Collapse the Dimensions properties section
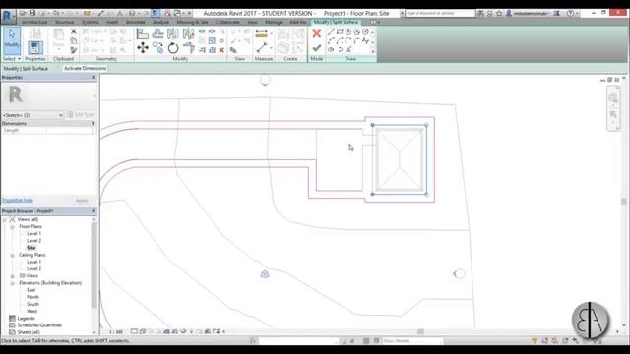The image size is (630, 354). pyautogui.click(x=94, y=123)
